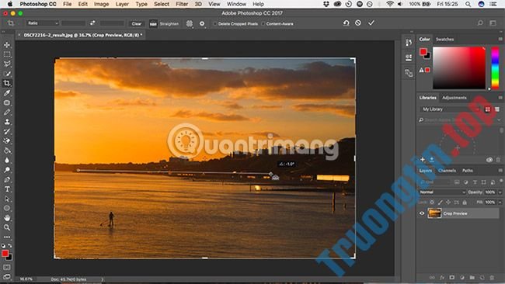Select the Horizontal Type tool

tap(7, 189)
